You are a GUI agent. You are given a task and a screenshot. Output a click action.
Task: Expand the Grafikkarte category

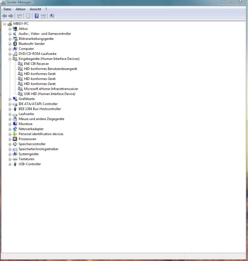(10, 99)
